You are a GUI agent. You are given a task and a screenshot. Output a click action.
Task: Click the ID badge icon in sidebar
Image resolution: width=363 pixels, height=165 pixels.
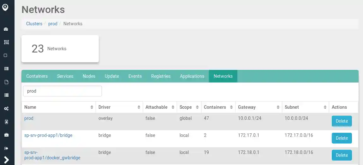coord(6,122)
